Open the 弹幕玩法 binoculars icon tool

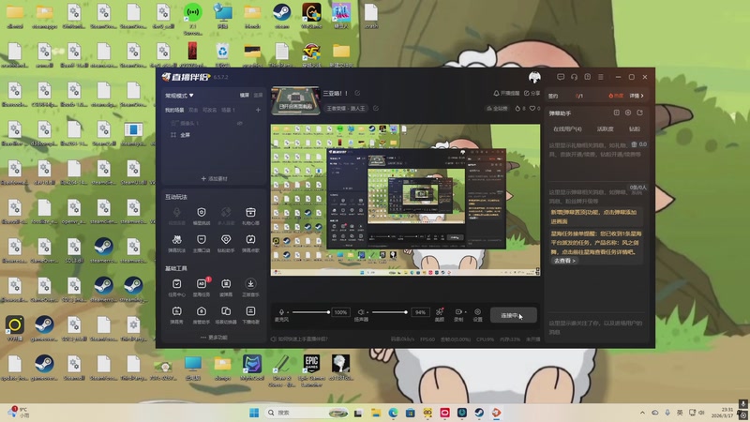(x=176, y=243)
